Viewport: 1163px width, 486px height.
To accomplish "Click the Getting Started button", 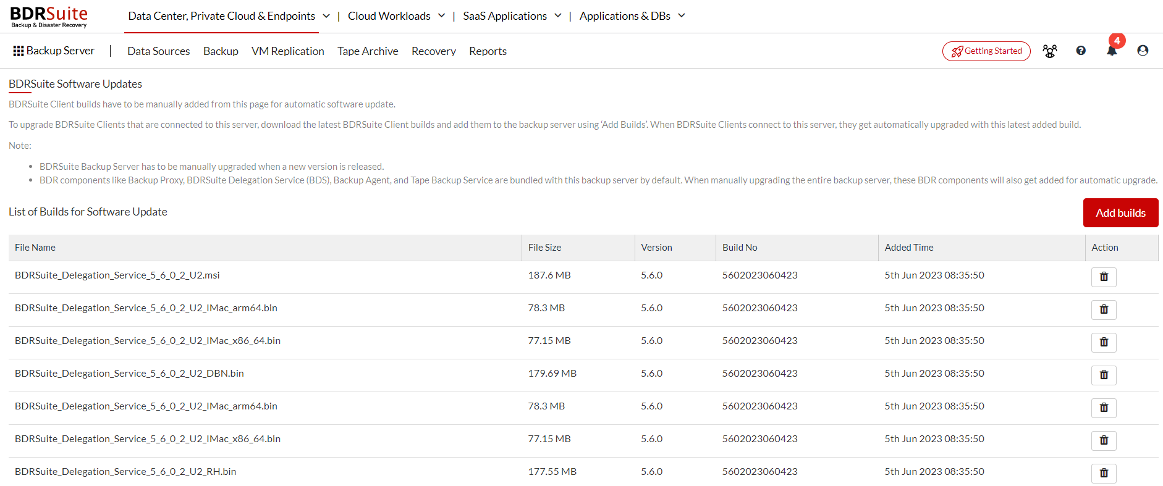I will click(x=986, y=51).
